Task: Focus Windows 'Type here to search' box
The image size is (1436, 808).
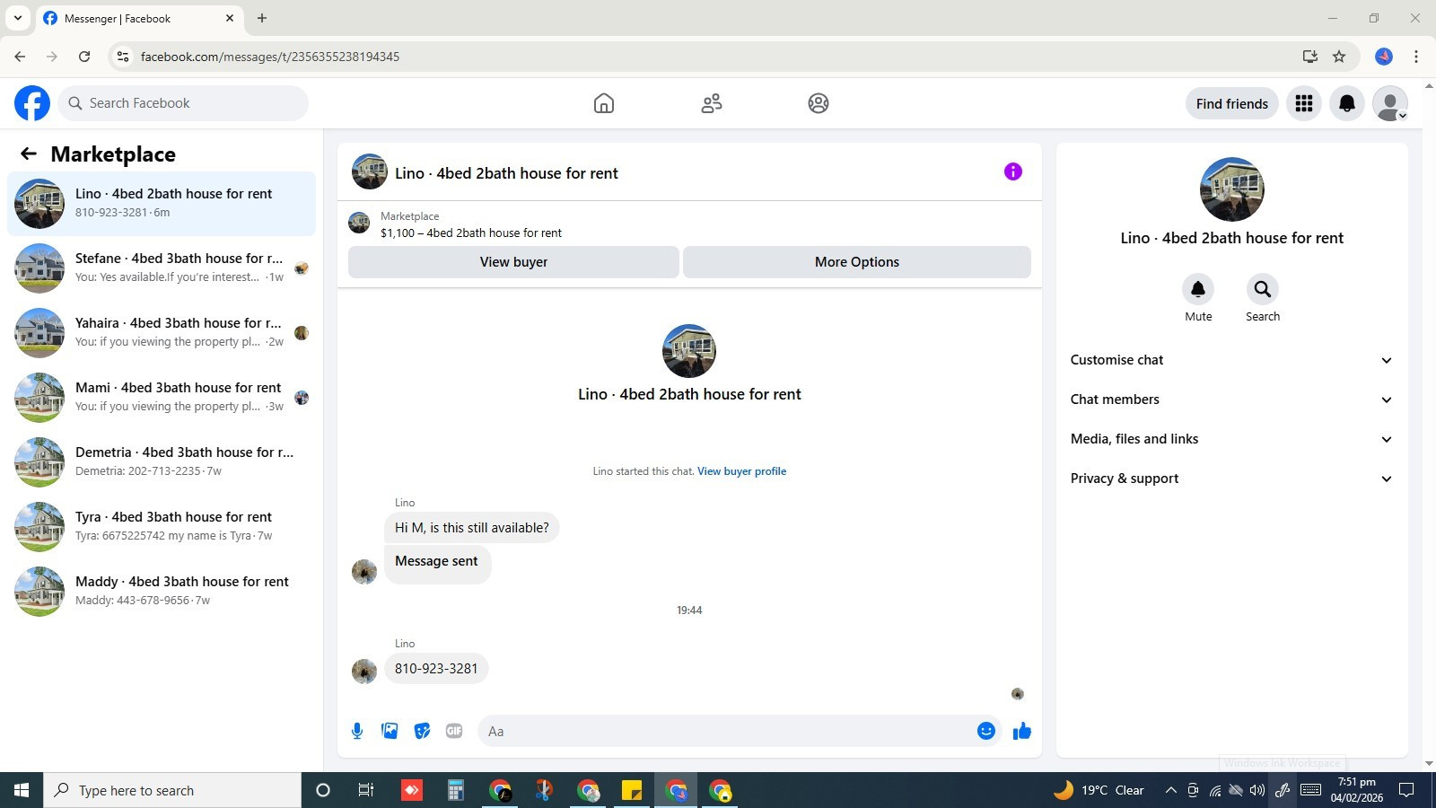Action: click(x=172, y=790)
